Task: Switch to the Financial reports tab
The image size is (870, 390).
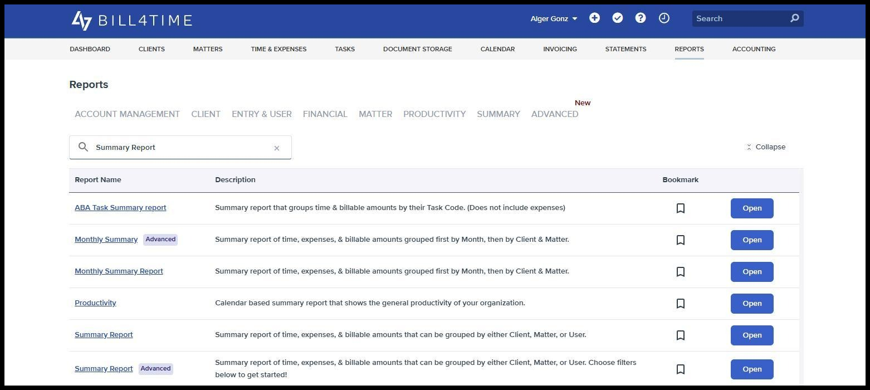Action: point(325,114)
